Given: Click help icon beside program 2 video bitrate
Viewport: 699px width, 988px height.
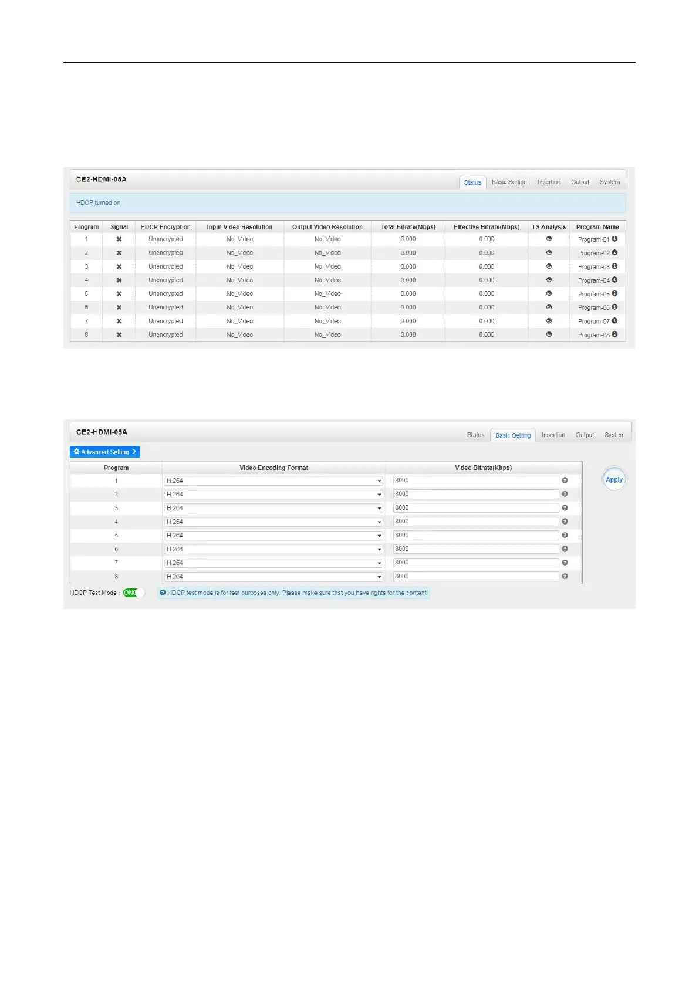Looking at the screenshot, I should pos(565,494).
